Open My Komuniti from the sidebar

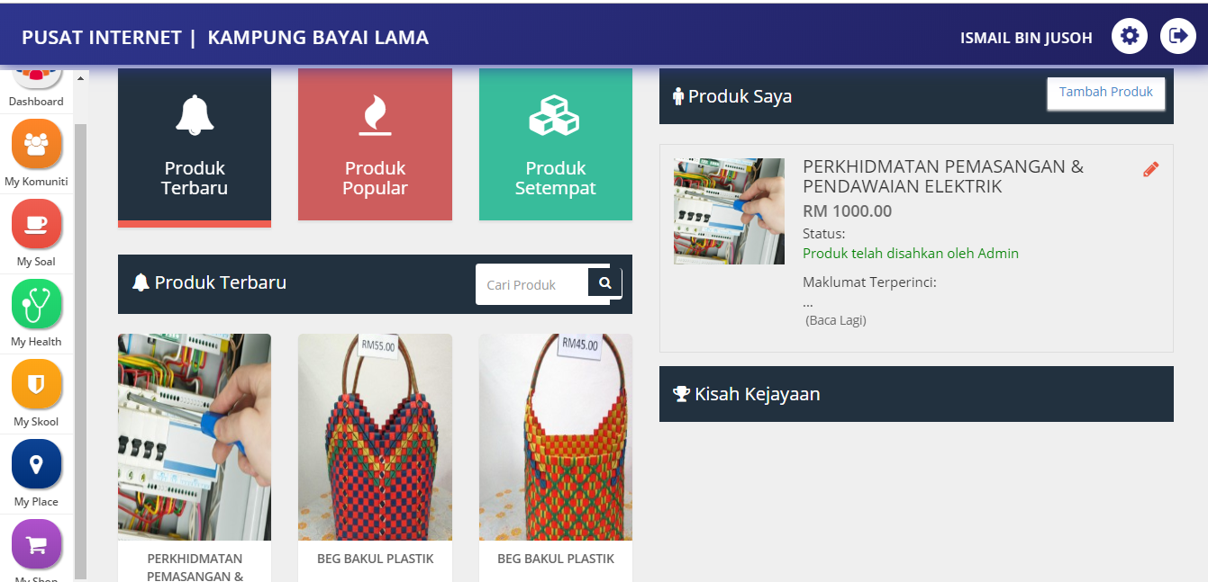coord(37,144)
